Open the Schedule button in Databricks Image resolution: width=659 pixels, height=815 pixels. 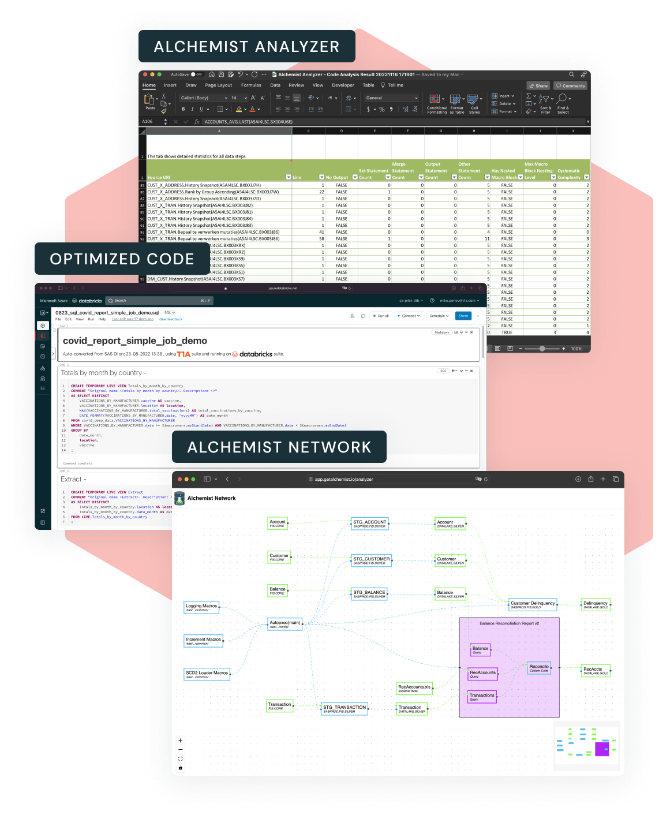pyautogui.click(x=439, y=316)
